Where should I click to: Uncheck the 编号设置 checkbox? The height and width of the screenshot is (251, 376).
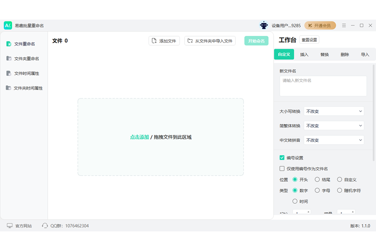(282, 158)
